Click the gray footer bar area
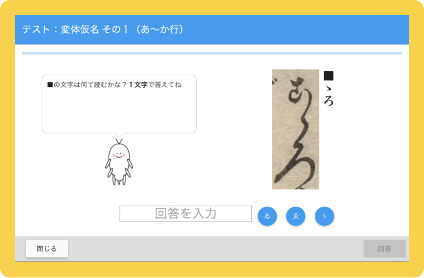 click(212, 249)
